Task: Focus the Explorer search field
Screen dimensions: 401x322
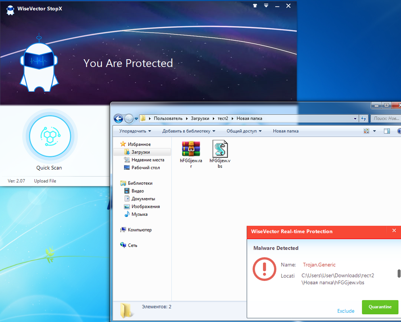Action: coord(386,118)
